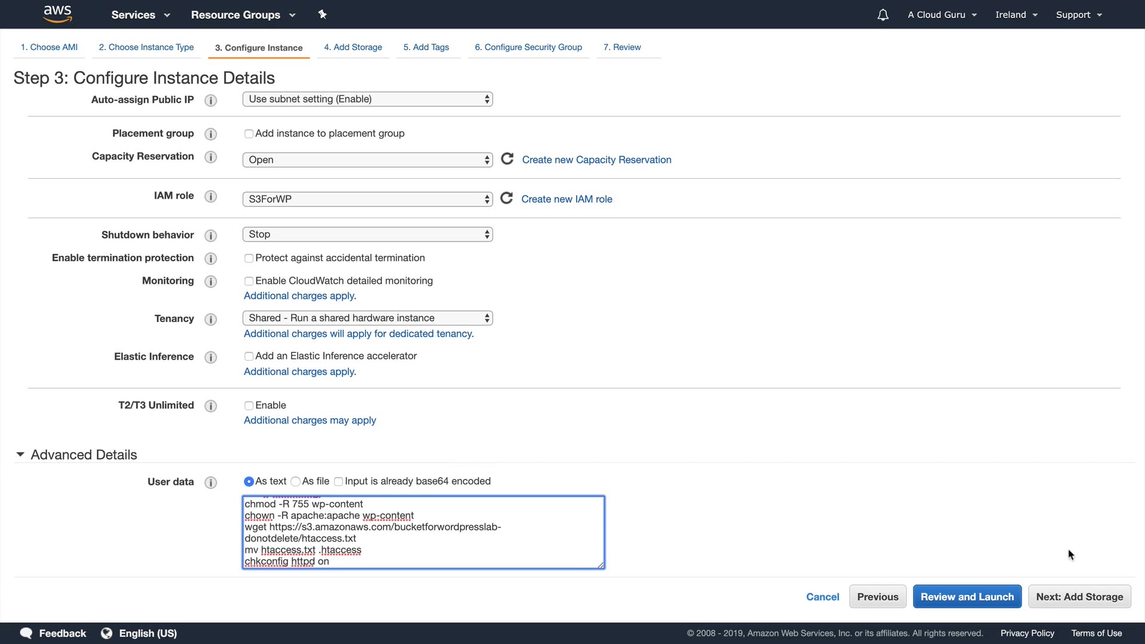This screenshot has width=1145, height=644.
Task: Click the notifications bell icon
Action: point(883,15)
